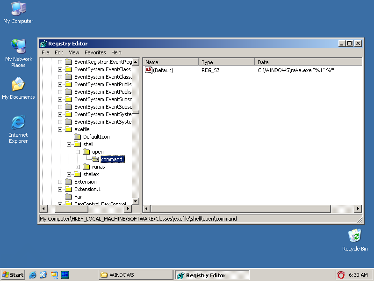Viewport: 374px width, 281px height.
Task: Open the Edit menu
Action: pos(59,52)
